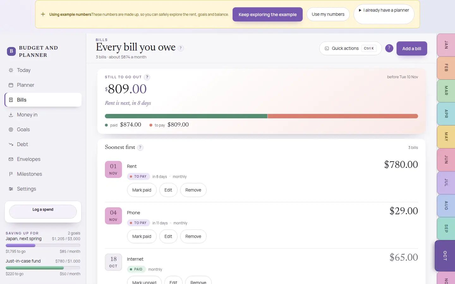This screenshot has height=284, width=455.
Task: Choose Use my numbers
Action: (328, 14)
